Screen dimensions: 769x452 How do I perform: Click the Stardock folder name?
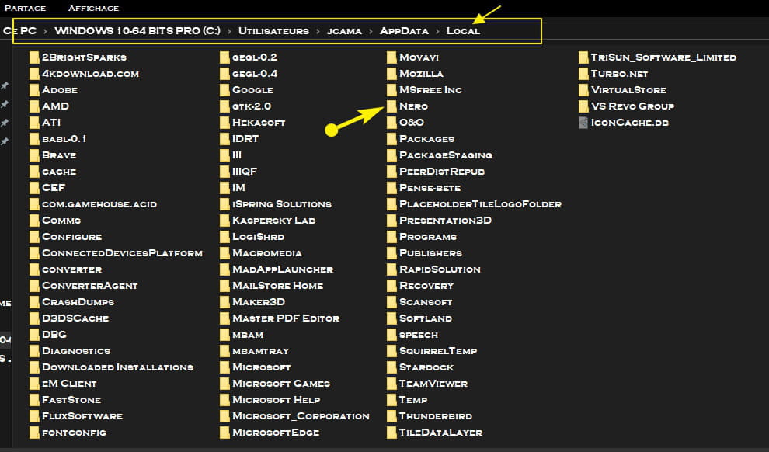(426, 367)
